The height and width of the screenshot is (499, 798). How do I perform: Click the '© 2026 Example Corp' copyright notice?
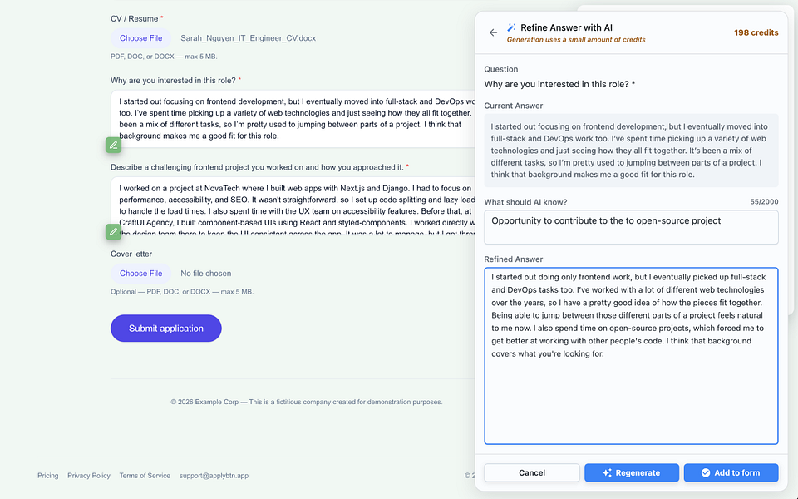(x=307, y=402)
